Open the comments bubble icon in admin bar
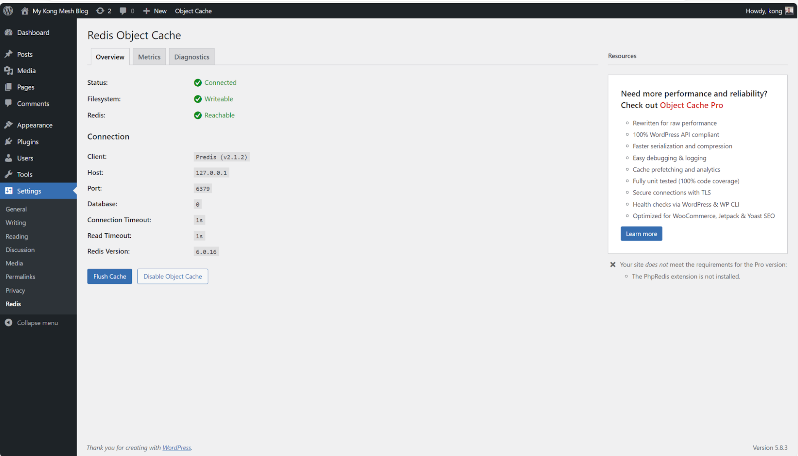 click(x=123, y=11)
